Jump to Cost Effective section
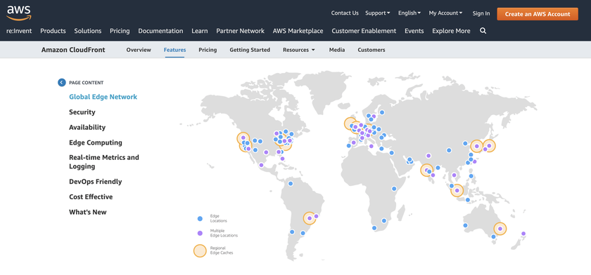This screenshot has width=591, height=275. (x=91, y=196)
